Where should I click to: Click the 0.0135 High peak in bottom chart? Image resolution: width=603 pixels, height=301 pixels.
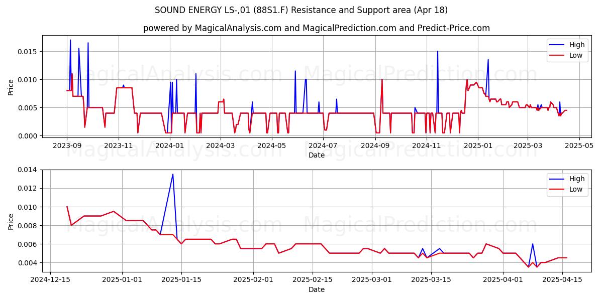coord(173,174)
